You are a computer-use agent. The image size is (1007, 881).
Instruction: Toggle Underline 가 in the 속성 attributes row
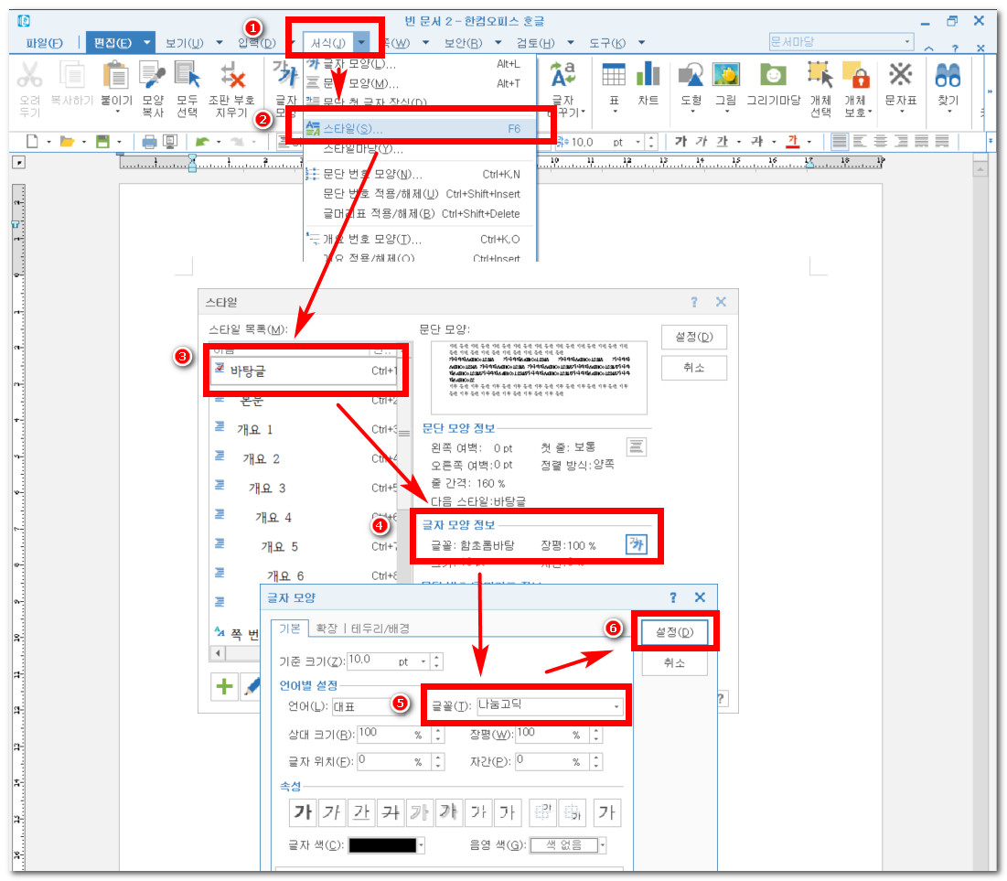361,812
